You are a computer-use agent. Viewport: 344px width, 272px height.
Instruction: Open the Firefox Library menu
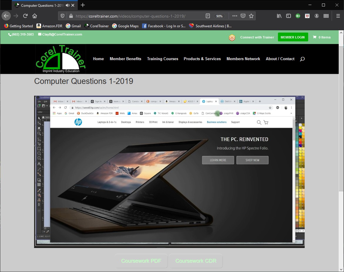coord(279,16)
